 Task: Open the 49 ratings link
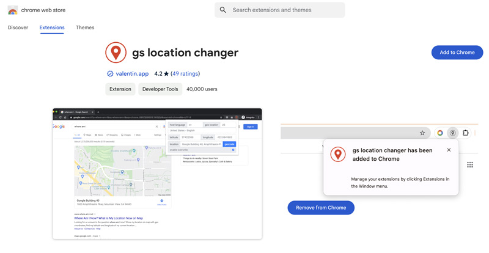tap(185, 73)
